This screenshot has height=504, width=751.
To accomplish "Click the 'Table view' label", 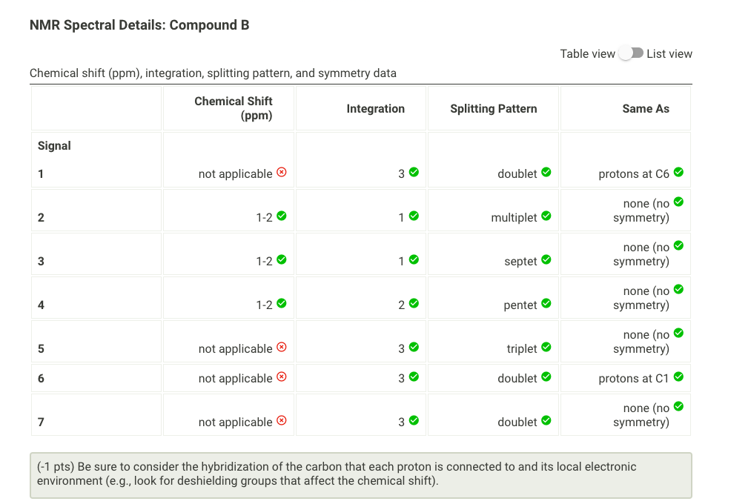I will [588, 53].
